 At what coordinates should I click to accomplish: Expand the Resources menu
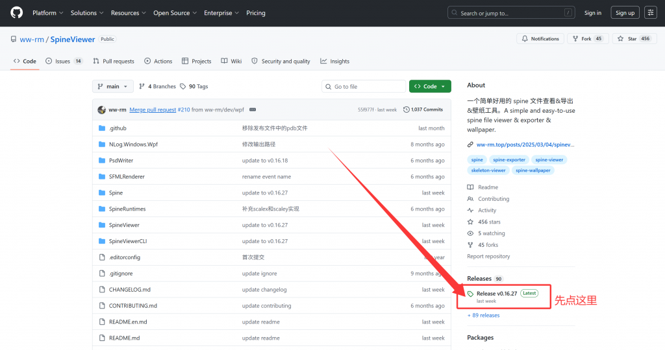[x=129, y=13]
